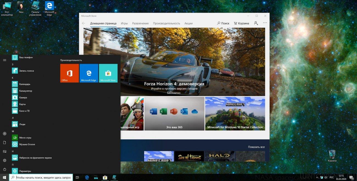This screenshot has height=181, width=357.
Task: Open the "Это ваш 365" tile
Action: click(174, 114)
